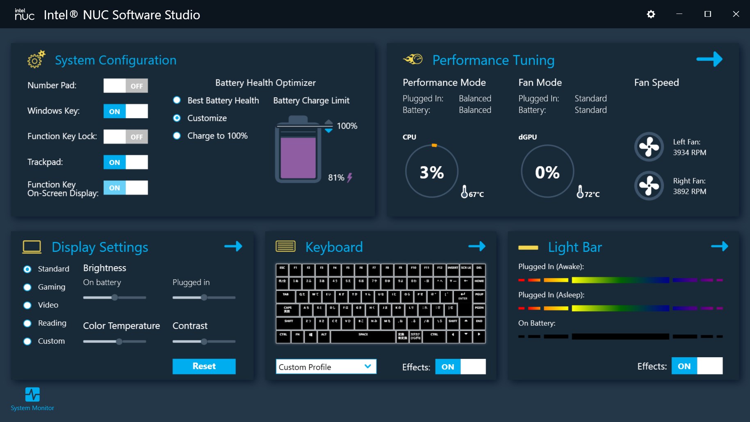Click the battery charge level graphic
Viewport: 750px width, 422px height.
[x=298, y=149]
